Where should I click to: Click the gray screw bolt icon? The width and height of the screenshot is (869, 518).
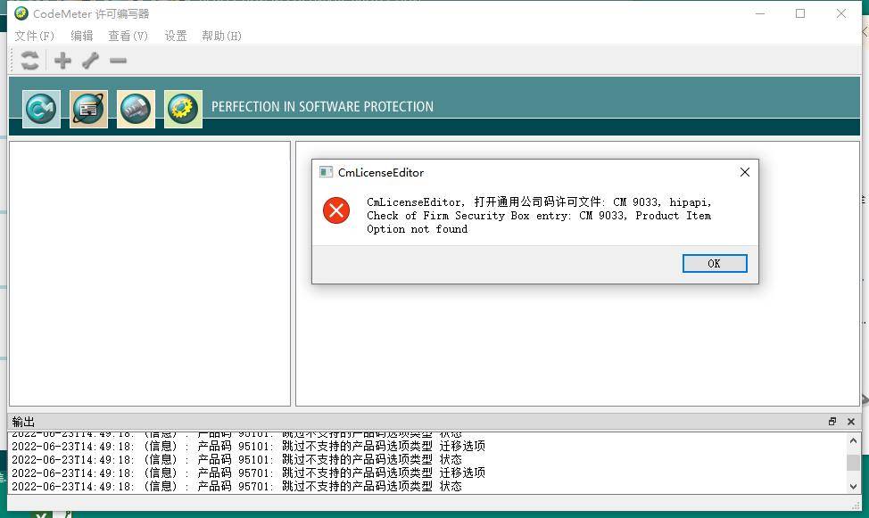tap(136, 109)
